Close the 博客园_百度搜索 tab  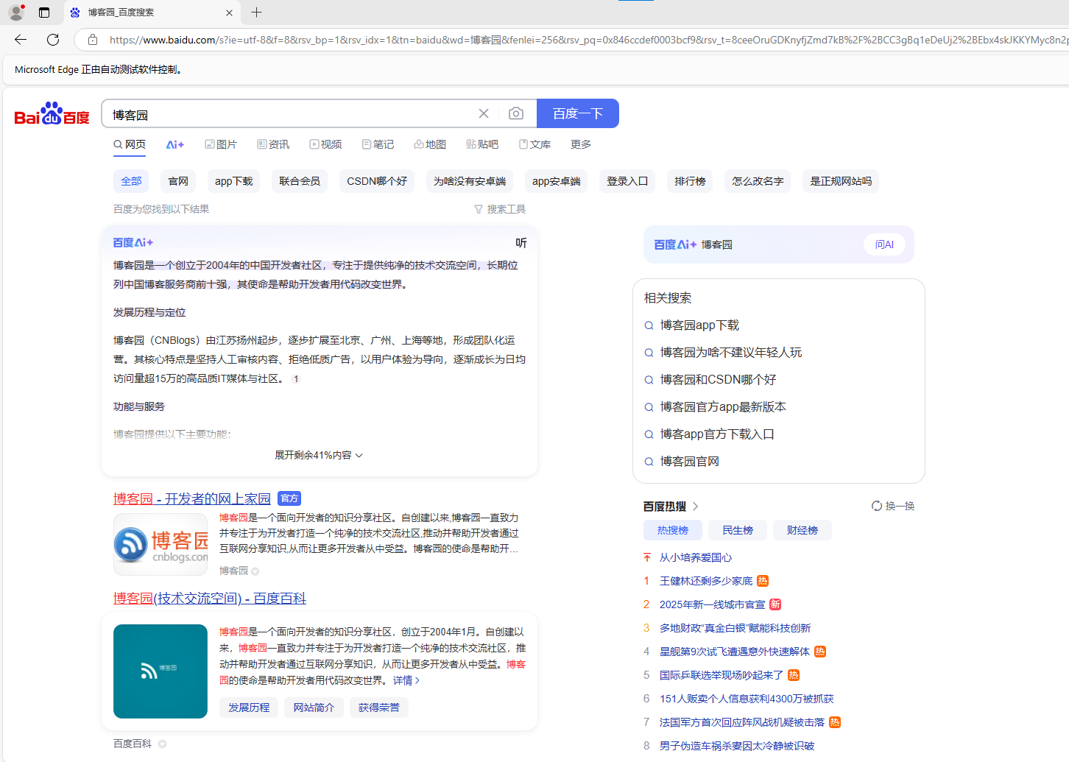pyautogui.click(x=229, y=13)
